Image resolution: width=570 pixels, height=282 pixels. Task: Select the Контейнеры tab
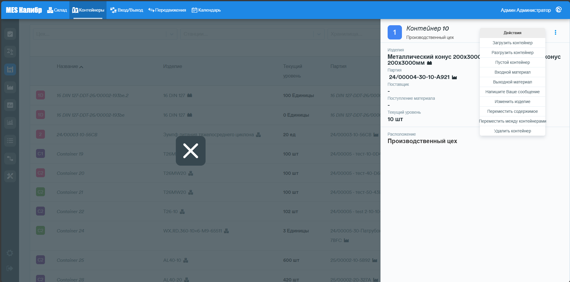(x=88, y=10)
